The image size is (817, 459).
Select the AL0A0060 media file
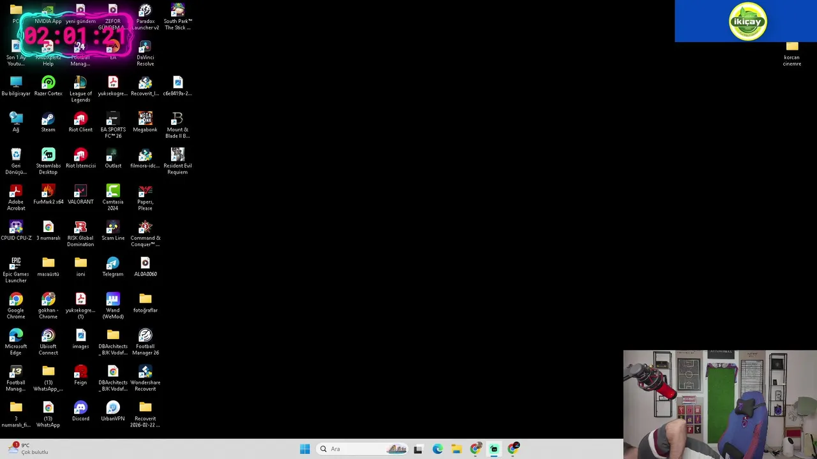[145, 267]
